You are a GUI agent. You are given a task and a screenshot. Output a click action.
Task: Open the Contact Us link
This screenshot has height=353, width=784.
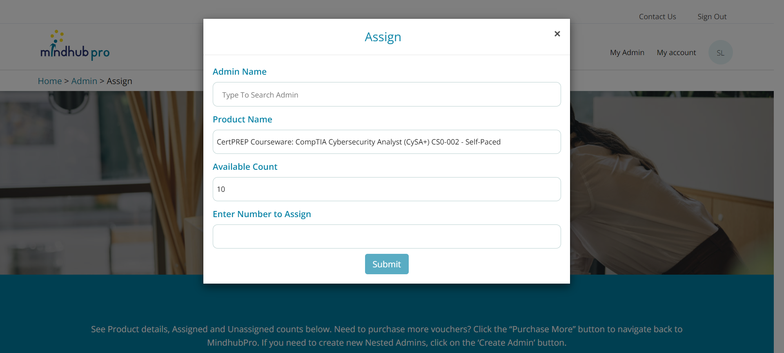click(657, 17)
